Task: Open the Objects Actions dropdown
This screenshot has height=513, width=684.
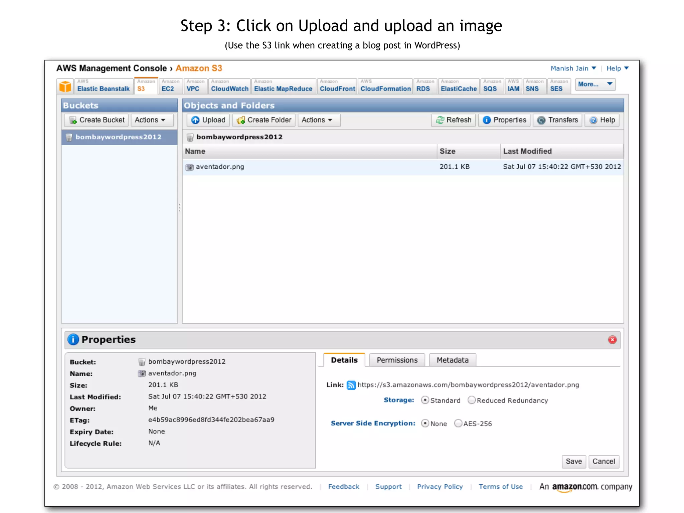Action: click(x=319, y=120)
